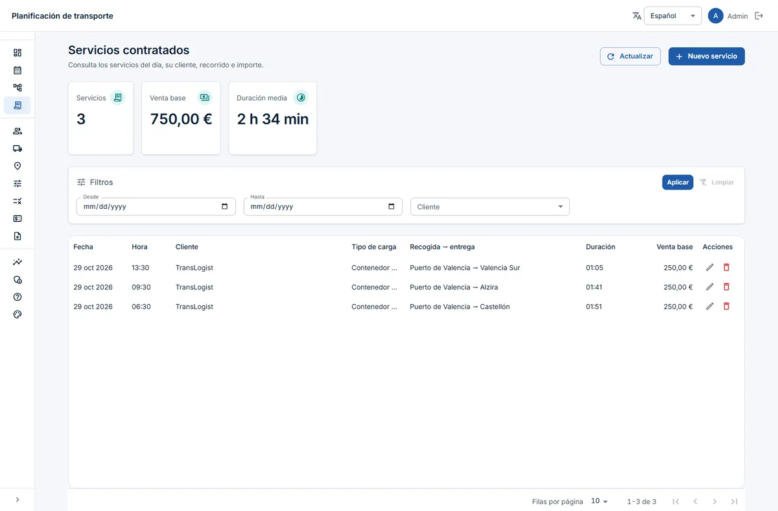
Task: Click the Actualizar button
Action: [x=630, y=56]
